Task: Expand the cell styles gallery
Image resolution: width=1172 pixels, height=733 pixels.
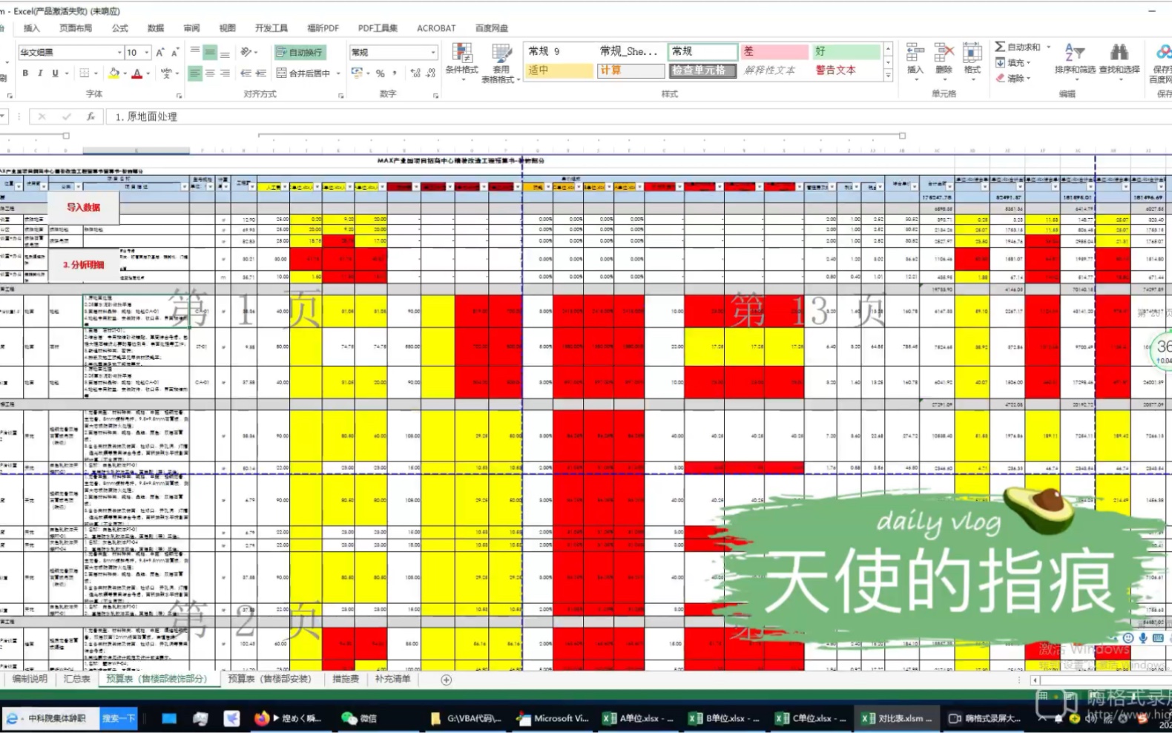Action: (x=888, y=75)
